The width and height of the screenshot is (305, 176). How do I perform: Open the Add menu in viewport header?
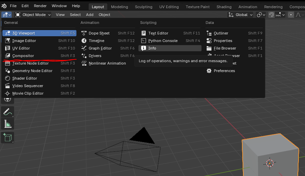90,15
